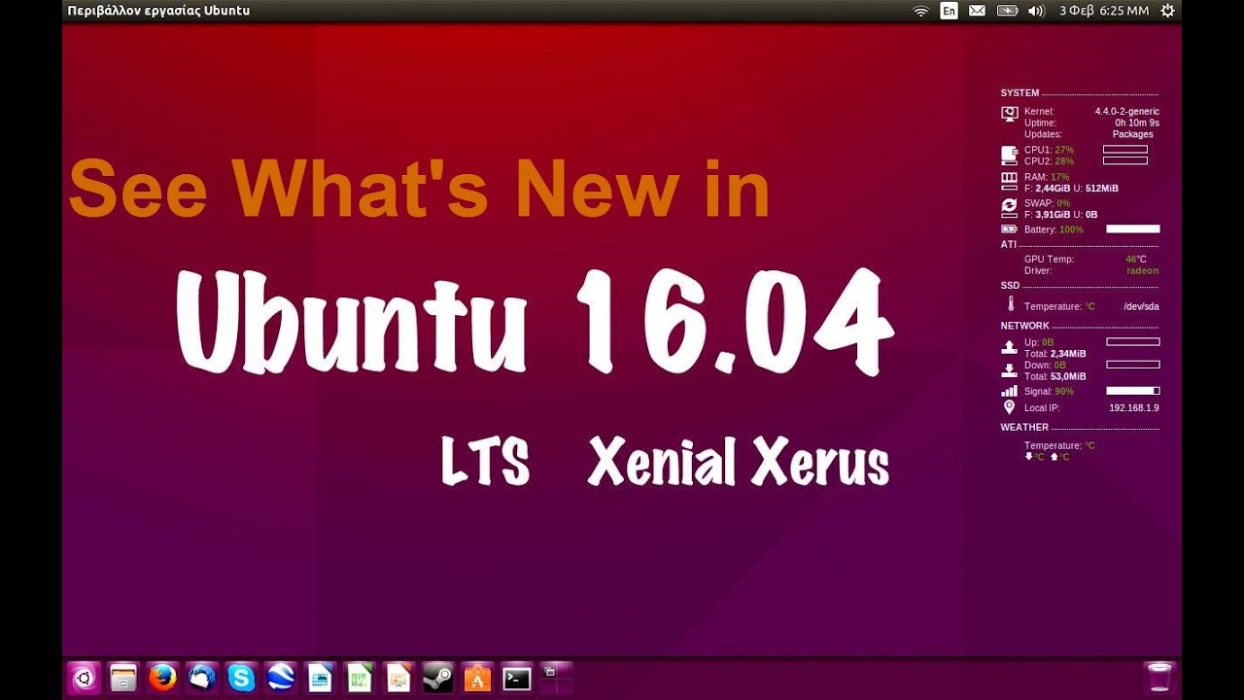
Task: Open LibreOffice Writer from the dock
Action: (x=320, y=678)
